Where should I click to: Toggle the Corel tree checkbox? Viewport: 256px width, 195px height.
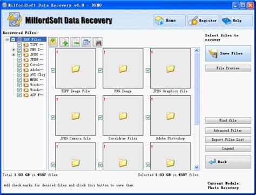coord(19,65)
